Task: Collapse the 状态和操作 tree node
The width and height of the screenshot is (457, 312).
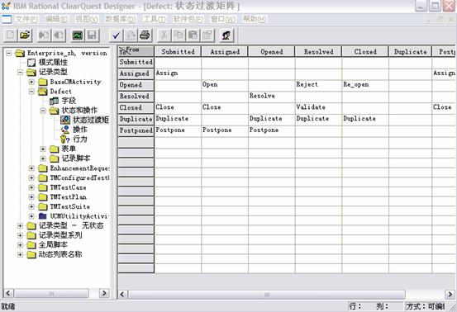Action: 43,111
